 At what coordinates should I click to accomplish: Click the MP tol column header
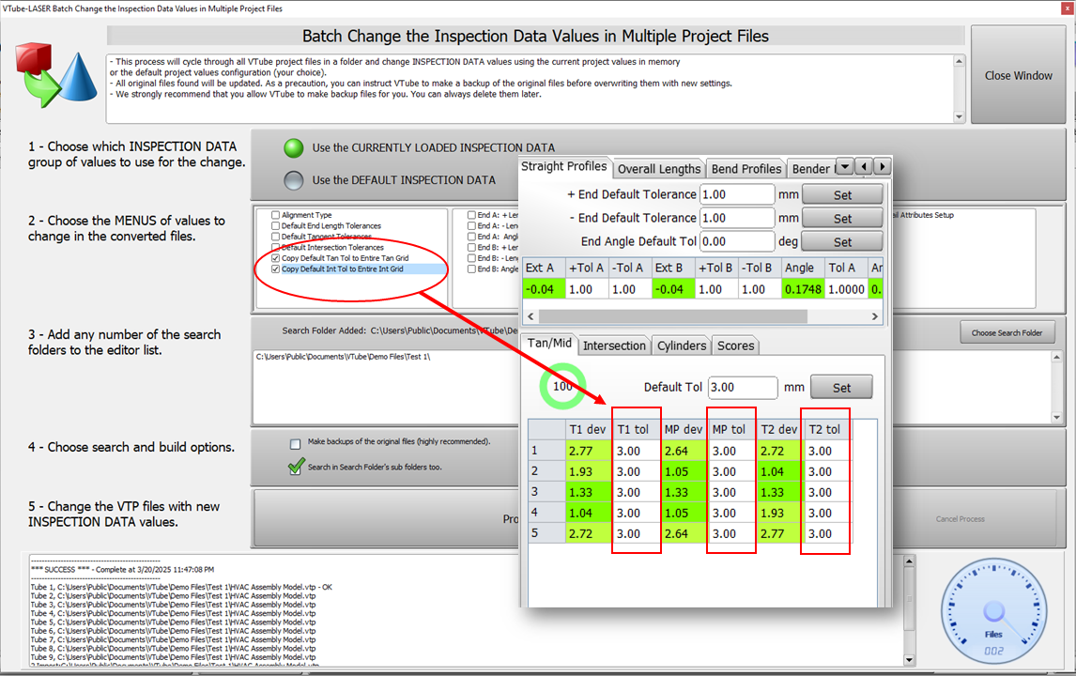[730, 430]
